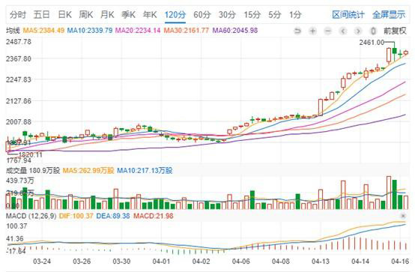Click 全屏显示 fullscreen link
415x272 pixels.
pos(389,14)
